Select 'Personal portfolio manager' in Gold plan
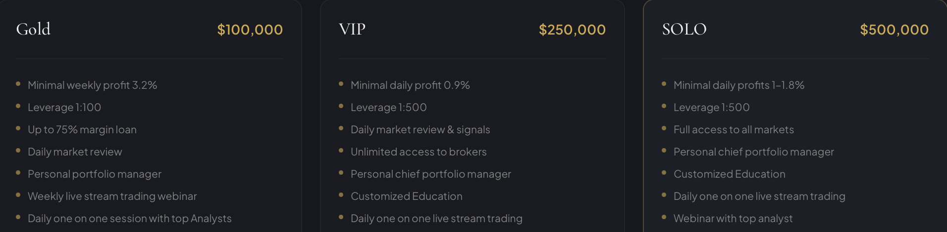Viewport: 947px width, 232px height. point(95,174)
